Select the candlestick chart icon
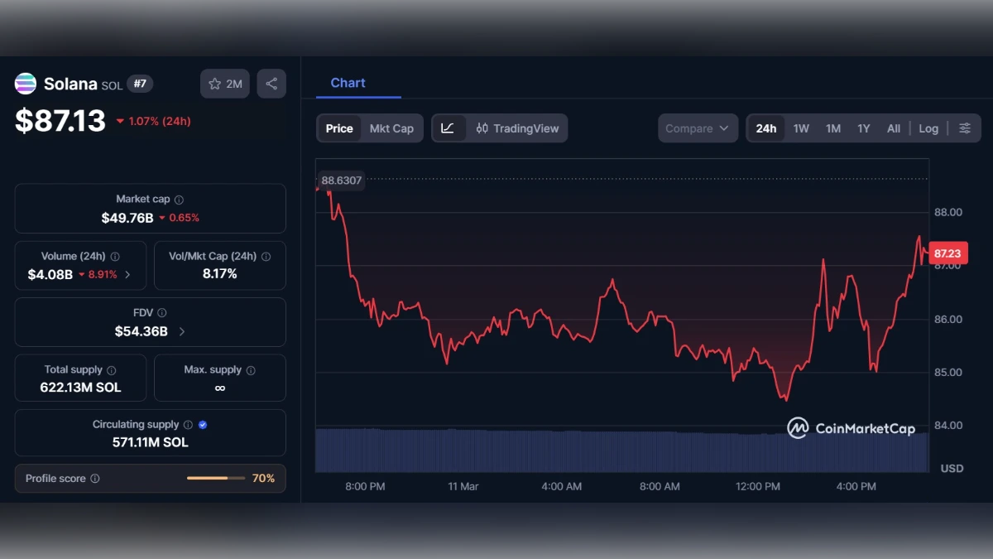This screenshot has width=993, height=559. pyautogui.click(x=482, y=128)
